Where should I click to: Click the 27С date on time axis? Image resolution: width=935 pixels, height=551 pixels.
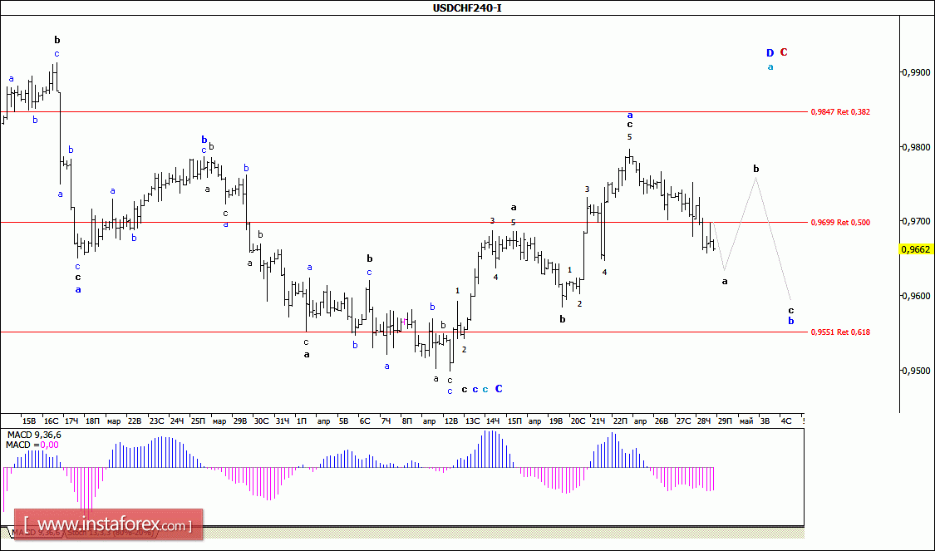(x=683, y=421)
